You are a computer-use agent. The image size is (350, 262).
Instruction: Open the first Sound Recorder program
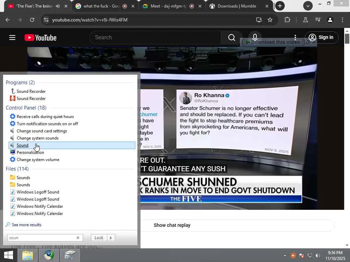coord(31,91)
